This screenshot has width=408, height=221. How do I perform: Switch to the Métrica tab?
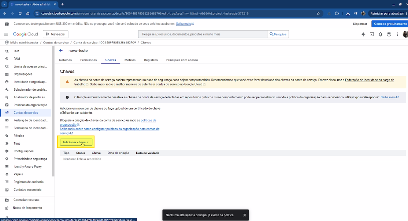[130, 60]
